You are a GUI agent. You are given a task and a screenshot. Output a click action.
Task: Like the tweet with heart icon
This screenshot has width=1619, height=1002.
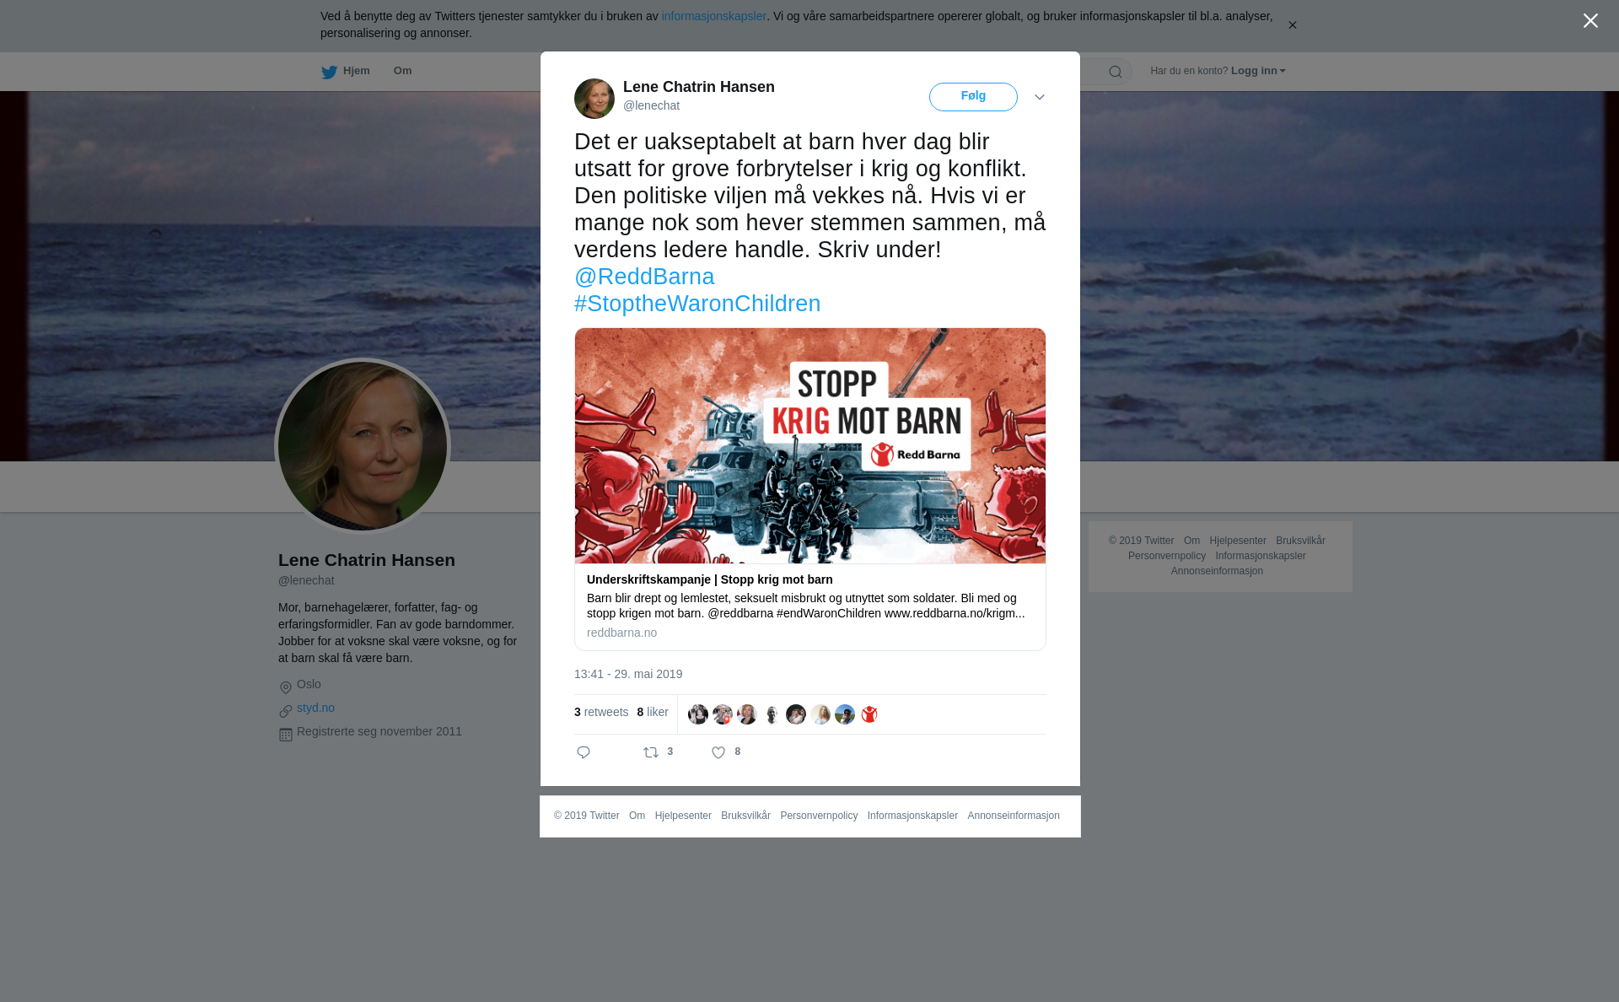coord(718,752)
